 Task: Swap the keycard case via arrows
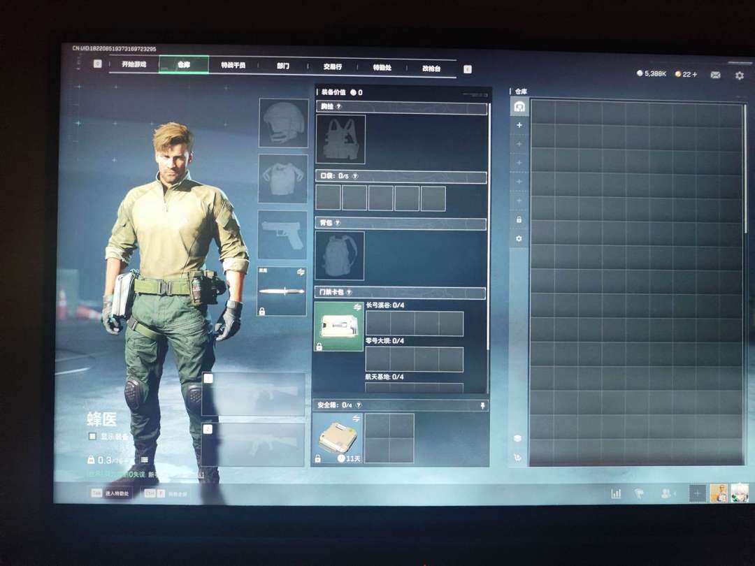(x=357, y=307)
